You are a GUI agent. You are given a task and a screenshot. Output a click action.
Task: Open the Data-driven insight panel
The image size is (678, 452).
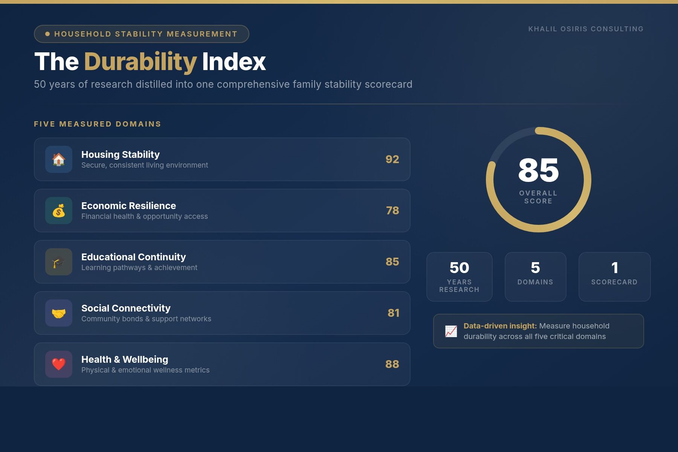[539, 331]
